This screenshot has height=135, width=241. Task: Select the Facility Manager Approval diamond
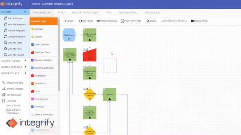[x=90, y=94]
